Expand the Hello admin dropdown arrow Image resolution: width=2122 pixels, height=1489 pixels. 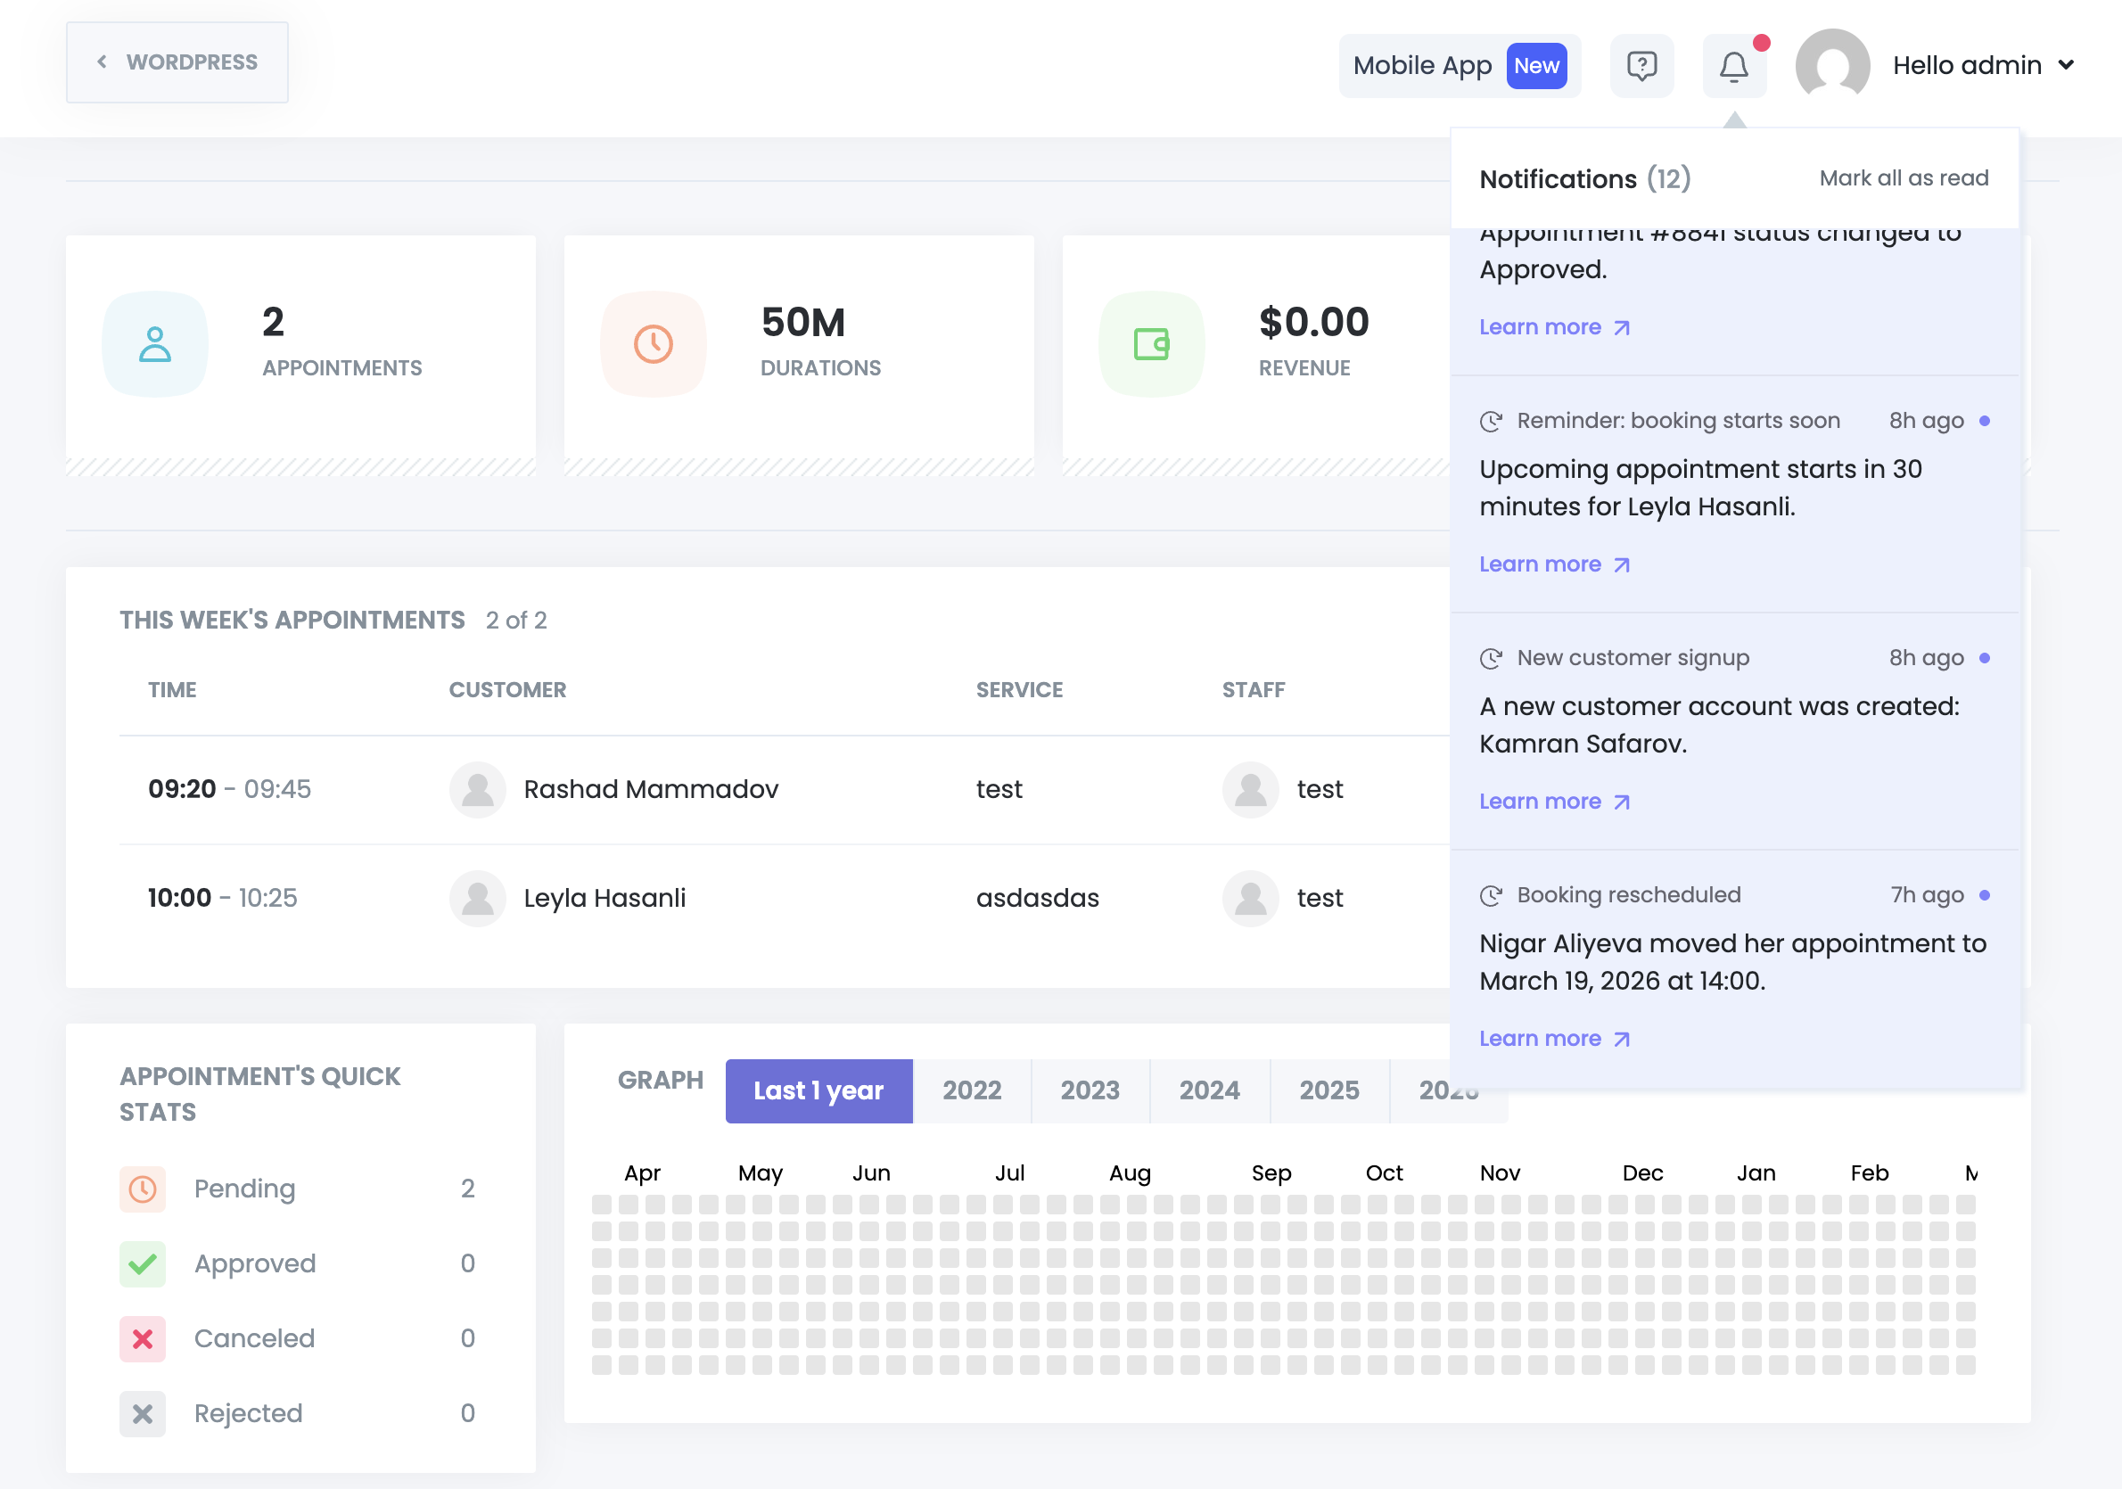coord(2067,65)
